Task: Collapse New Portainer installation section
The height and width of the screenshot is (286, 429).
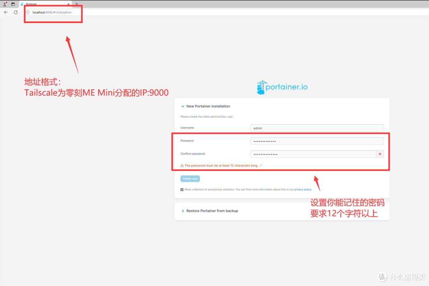Action: pos(205,106)
